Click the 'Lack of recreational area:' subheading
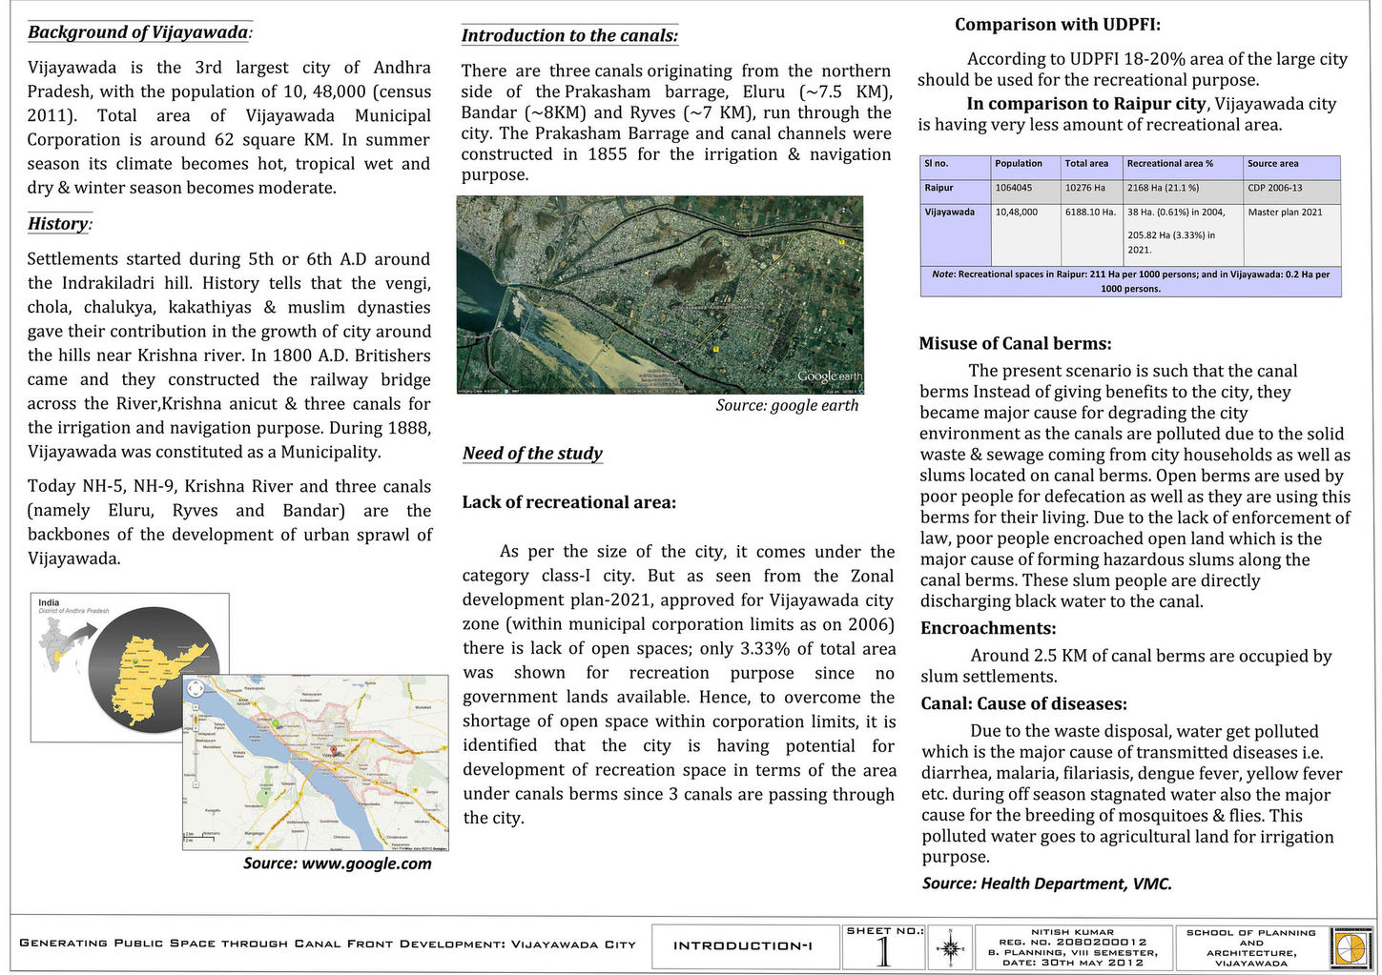 (568, 502)
